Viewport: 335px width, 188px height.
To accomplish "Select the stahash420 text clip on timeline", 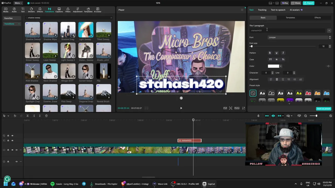I will pyautogui.click(x=189, y=140).
